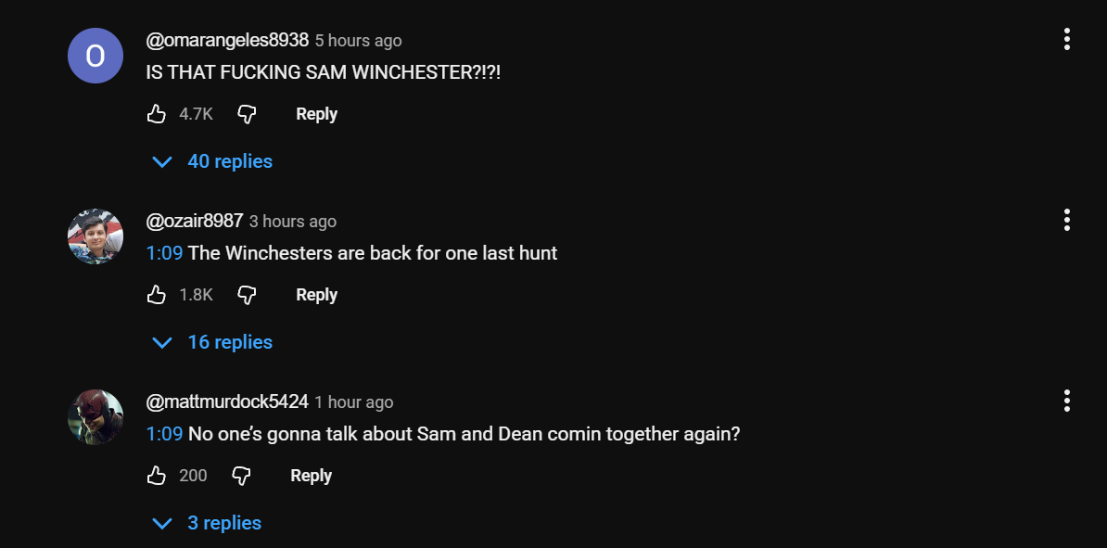Click the ozair8987 profile avatar

(95, 236)
